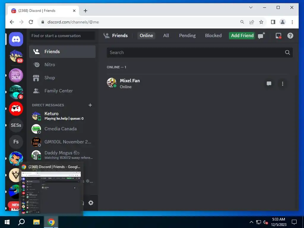
Task: Open Discord home direct messages icon
Action: click(16, 39)
